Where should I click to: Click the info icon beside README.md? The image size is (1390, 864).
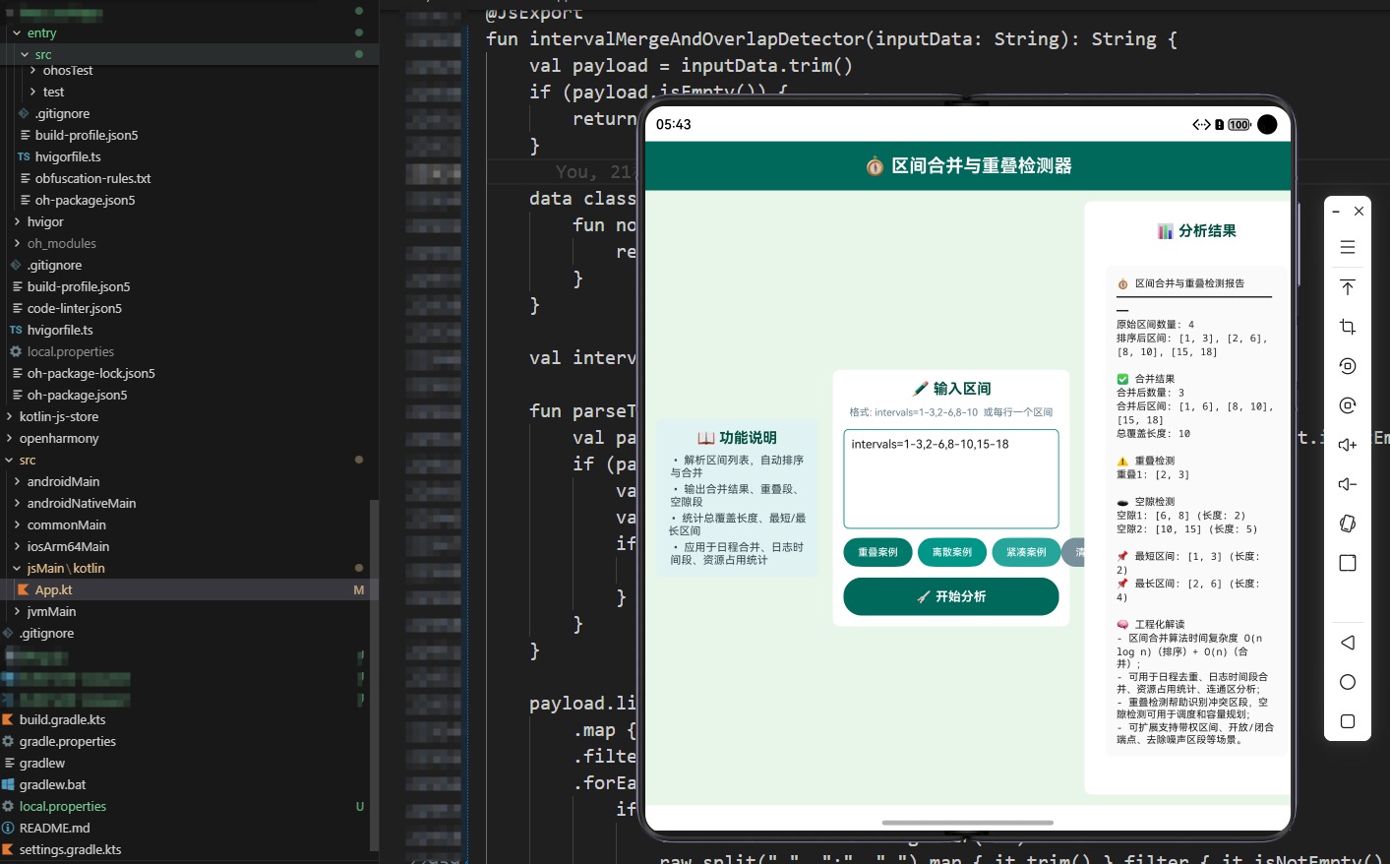[8, 828]
